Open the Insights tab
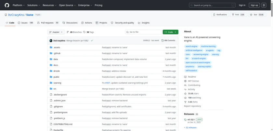This screenshot has height=131, width=273. tap(144, 23)
